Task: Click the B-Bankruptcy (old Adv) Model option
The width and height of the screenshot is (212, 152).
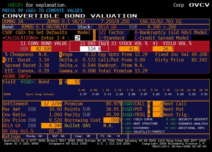Action: tap(171, 33)
